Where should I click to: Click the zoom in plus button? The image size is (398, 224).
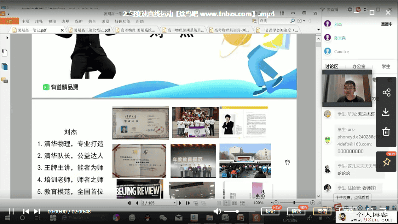(x=313, y=203)
